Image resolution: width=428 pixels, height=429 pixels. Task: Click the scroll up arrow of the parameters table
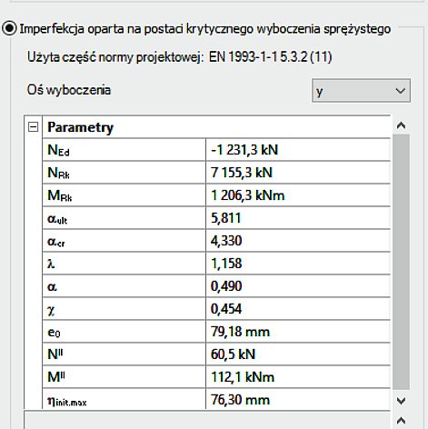(x=401, y=125)
